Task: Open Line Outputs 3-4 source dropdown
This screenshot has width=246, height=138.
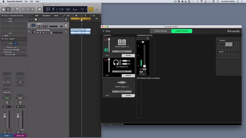Action: (x=122, y=71)
